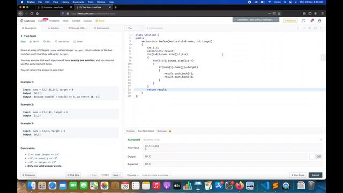
Task: Collapse code fold arrow at line 12
Action: pyautogui.click(x=132, y=70)
